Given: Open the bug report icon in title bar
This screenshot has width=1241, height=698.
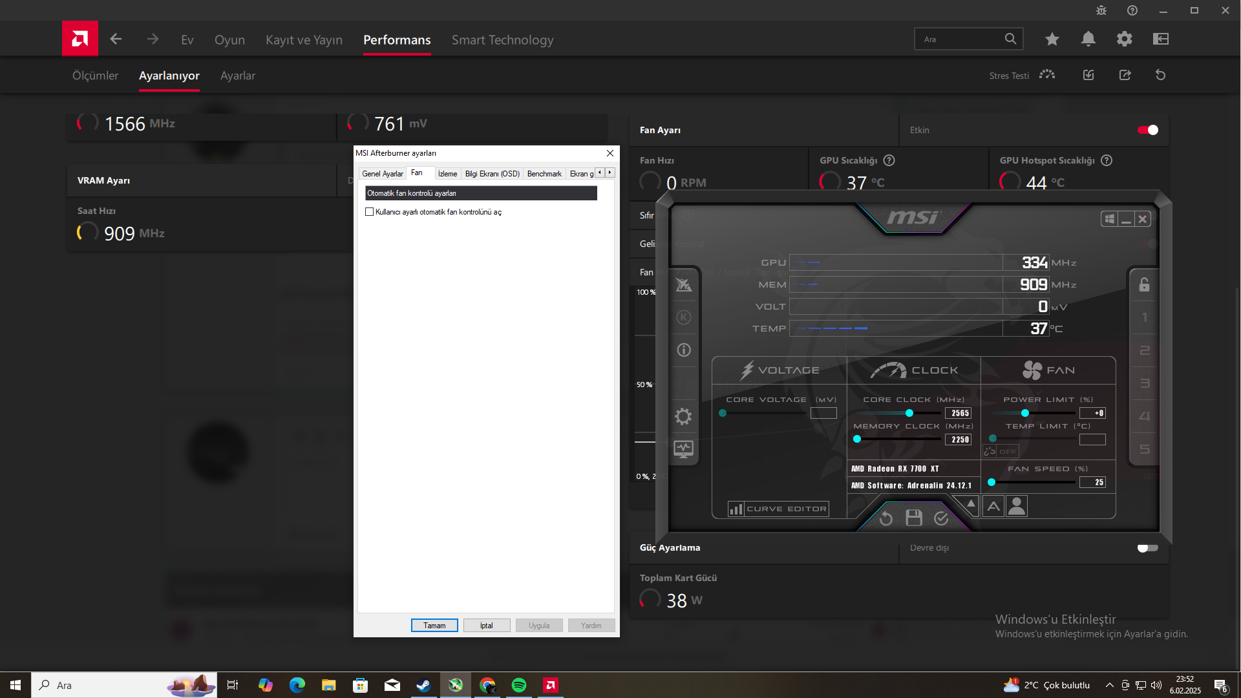Looking at the screenshot, I should (x=1101, y=10).
